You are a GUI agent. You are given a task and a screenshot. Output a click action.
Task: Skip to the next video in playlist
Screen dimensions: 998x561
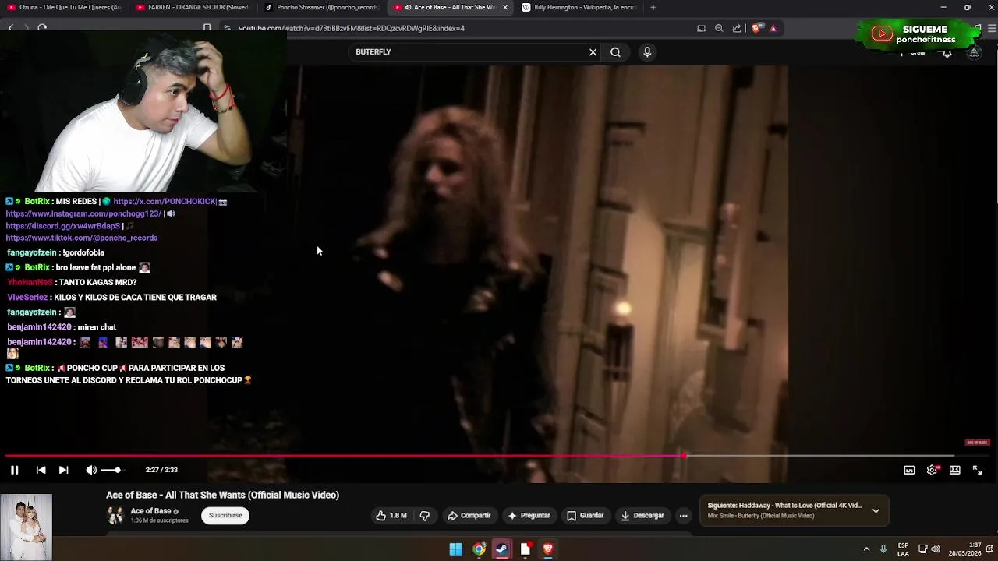click(63, 470)
